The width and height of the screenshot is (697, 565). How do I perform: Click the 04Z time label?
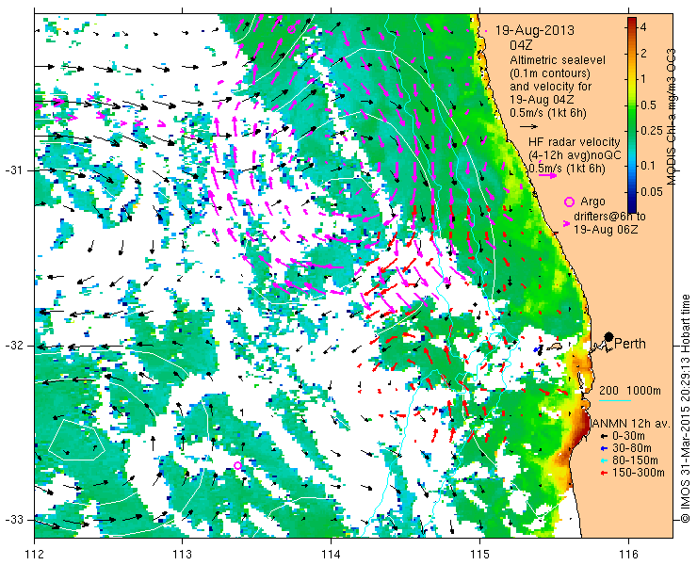[x=522, y=46]
